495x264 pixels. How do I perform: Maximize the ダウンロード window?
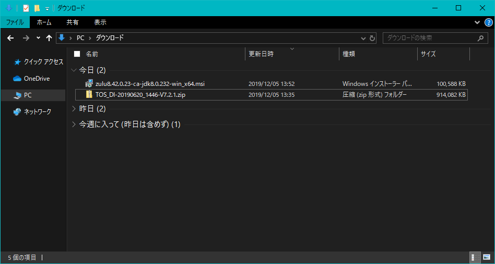458,8
